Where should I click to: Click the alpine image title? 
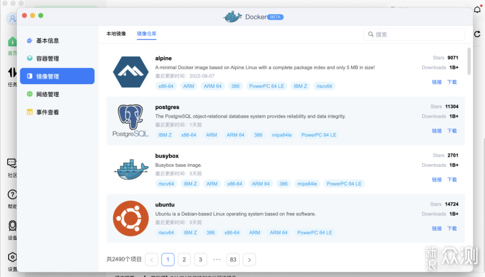163,58
